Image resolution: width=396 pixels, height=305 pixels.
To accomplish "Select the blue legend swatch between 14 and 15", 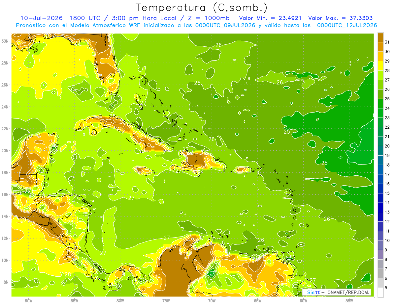I will 380,198.
